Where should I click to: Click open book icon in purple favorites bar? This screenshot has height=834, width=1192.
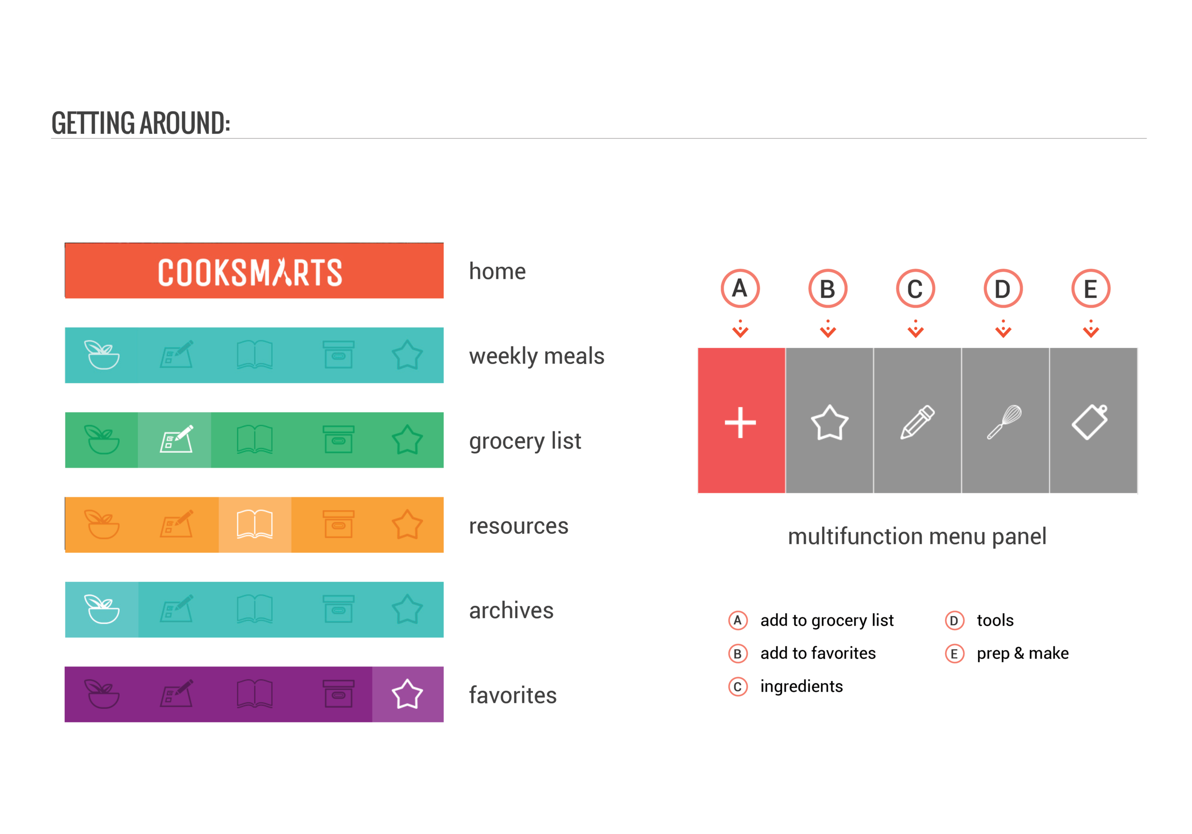click(255, 694)
